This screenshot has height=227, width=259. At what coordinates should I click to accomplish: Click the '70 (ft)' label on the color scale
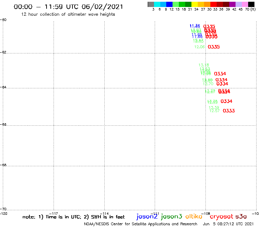(250, 9)
